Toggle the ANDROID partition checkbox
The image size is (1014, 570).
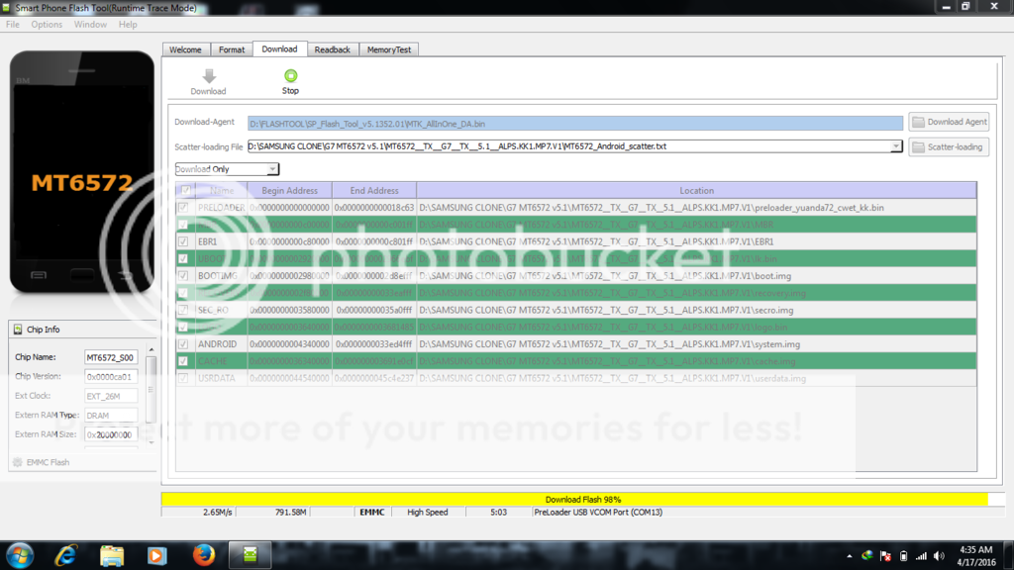pyautogui.click(x=183, y=344)
